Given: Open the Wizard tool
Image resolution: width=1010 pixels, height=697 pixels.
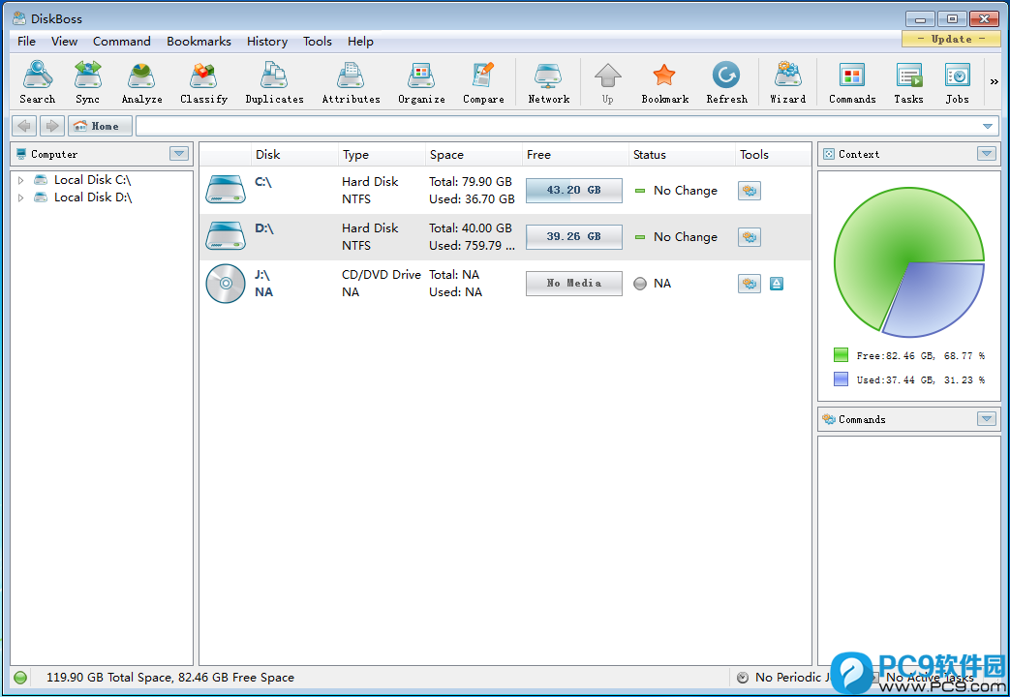Looking at the screenshot, I should click(x=788, y=82).
